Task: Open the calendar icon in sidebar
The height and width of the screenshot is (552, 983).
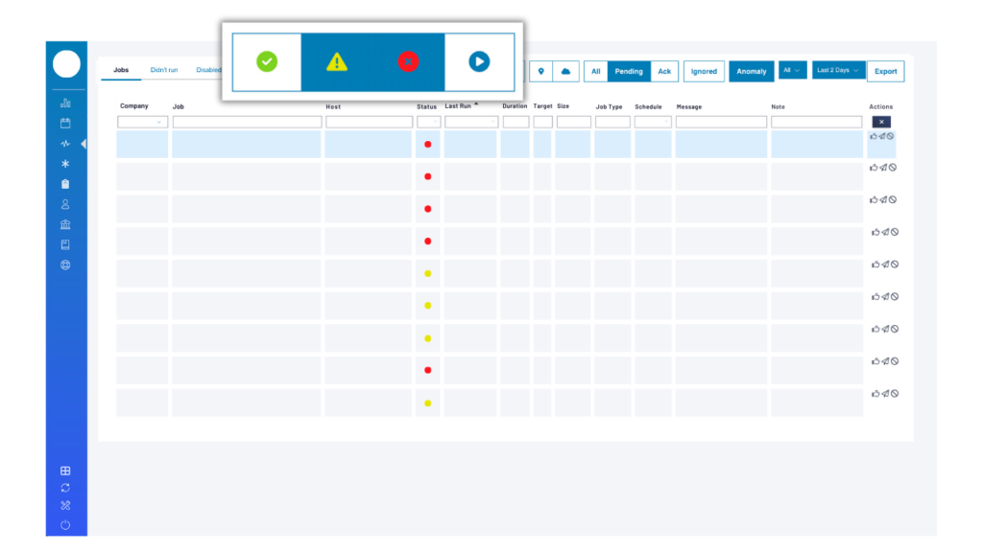Action: tap(65, 124)
